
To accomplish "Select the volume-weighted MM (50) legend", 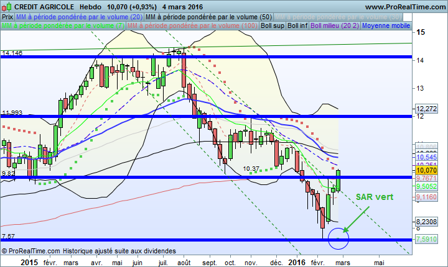I will click(x=209, y=17).
